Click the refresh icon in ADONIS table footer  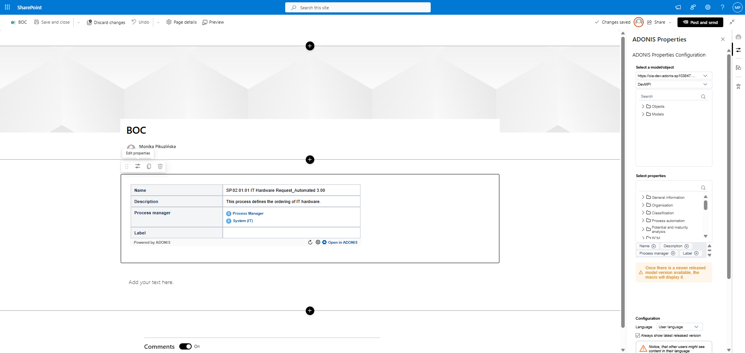click(x=310, y=243)
